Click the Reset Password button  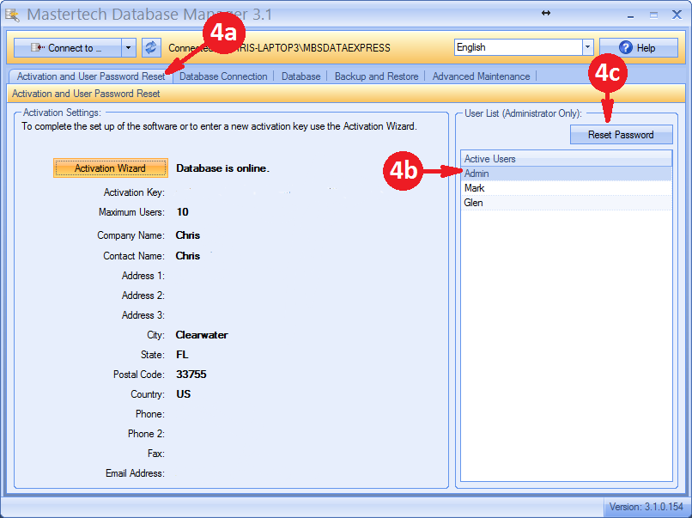(x=621, y=135)
